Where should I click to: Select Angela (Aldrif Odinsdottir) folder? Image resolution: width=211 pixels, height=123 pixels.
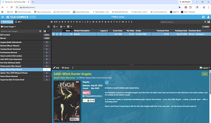pyautogui.click(x=25, y=42)
